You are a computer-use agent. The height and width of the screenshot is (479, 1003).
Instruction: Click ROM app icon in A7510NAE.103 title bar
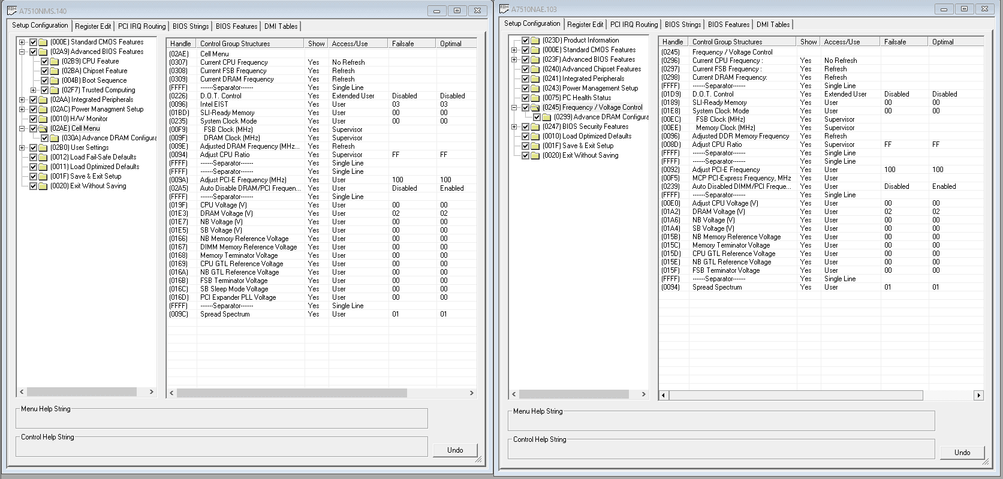504,8
